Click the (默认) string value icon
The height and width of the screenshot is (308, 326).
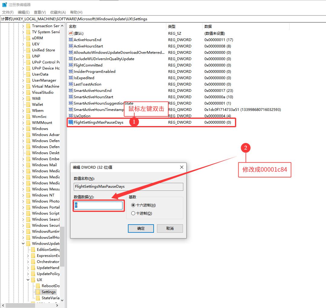pos(71,34)
